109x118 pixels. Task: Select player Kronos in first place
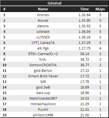[x=43, y=15]
